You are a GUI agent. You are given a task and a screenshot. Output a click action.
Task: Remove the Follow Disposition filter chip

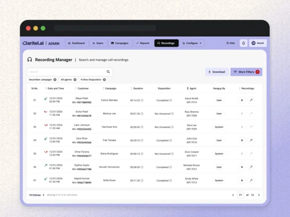[104, 80]
